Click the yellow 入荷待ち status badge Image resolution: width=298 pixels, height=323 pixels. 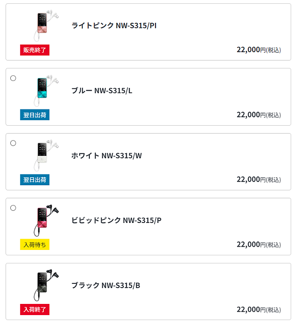pos(35,244)
